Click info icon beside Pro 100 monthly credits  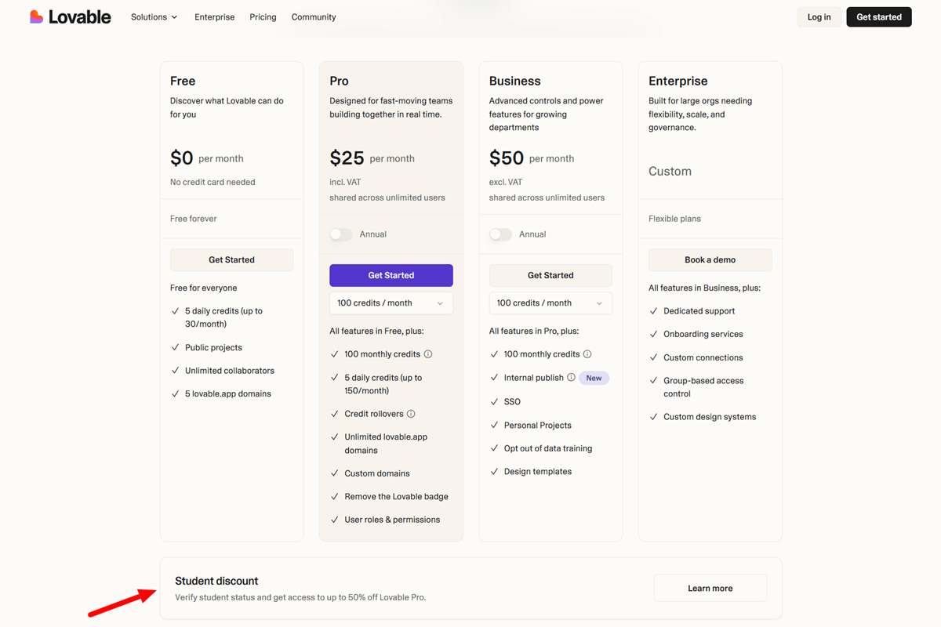point(428,354)
